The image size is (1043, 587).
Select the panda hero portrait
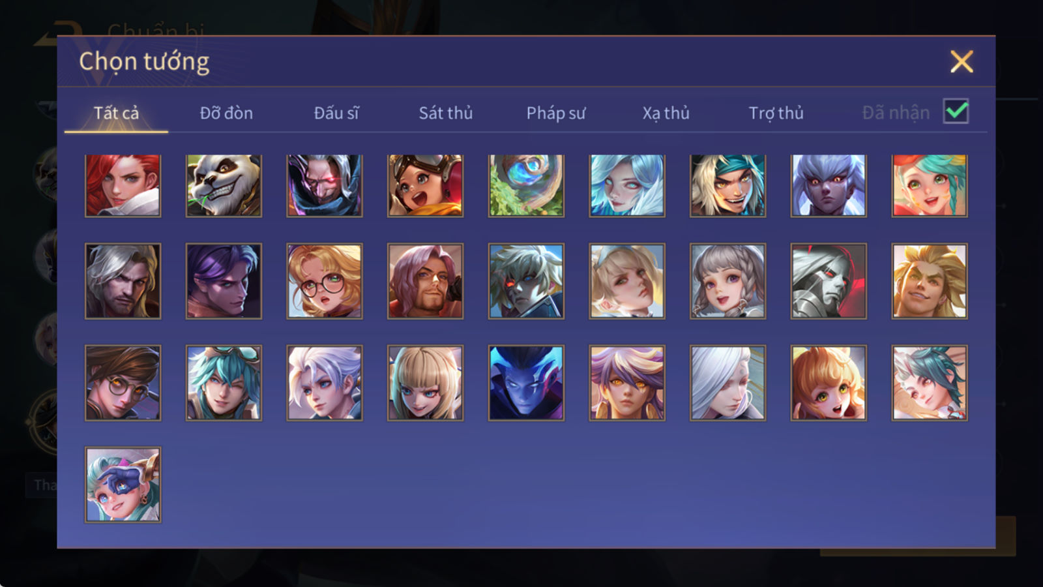[224, 186]
